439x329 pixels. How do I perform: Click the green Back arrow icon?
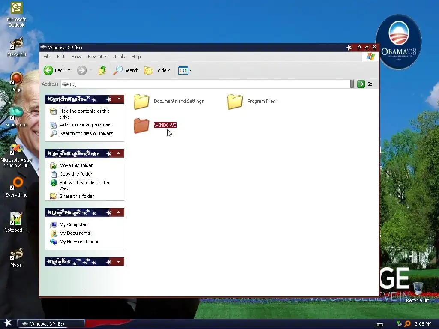pyautogui.click(x=48, y=70)
